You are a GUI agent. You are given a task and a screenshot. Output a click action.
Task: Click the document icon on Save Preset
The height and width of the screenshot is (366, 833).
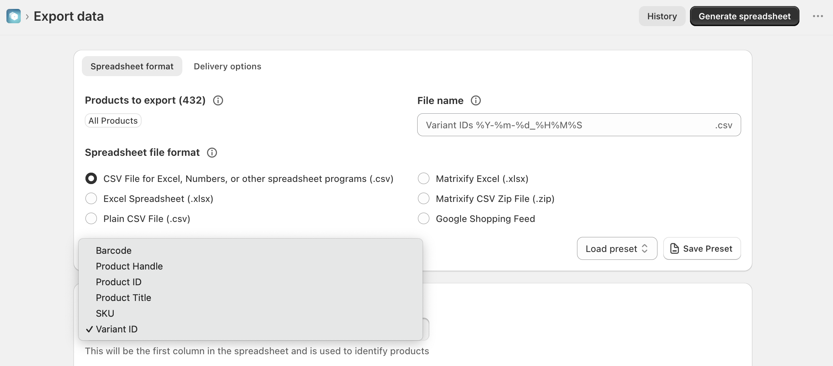coord(674,248)
